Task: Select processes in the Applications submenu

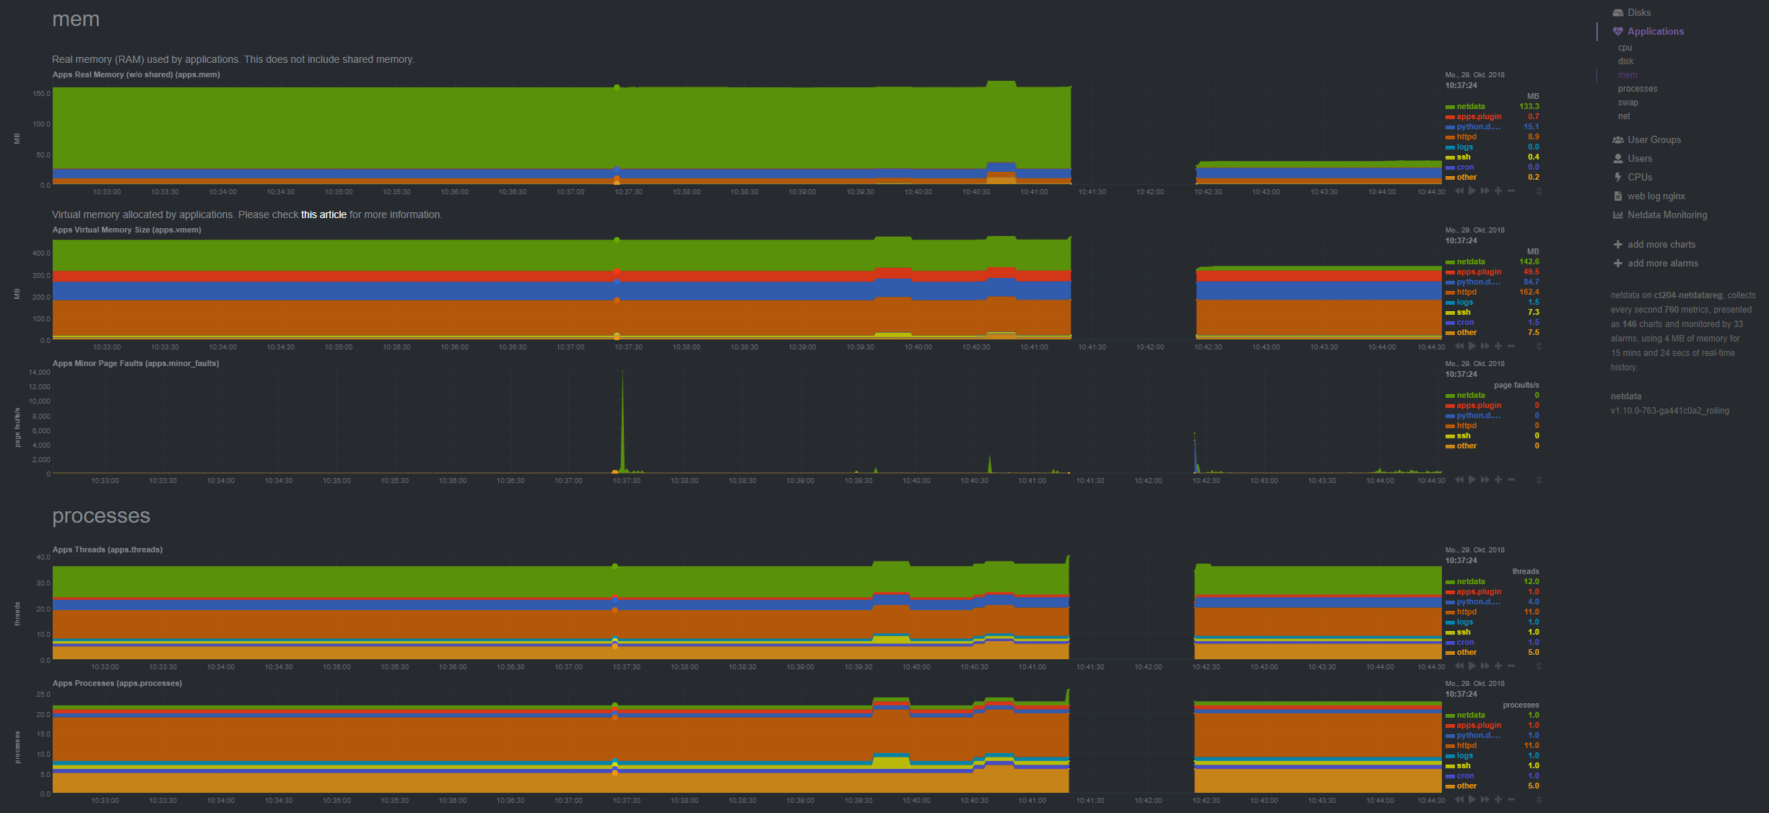Action: tap(1637, 88)
